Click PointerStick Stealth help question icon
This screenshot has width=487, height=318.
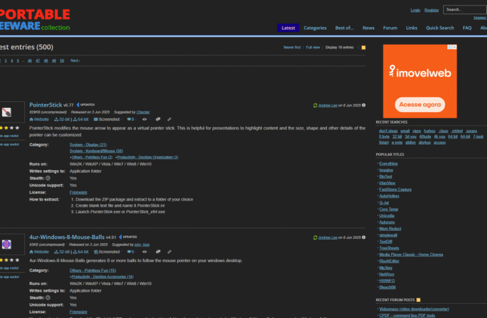[x=48, y=178]
